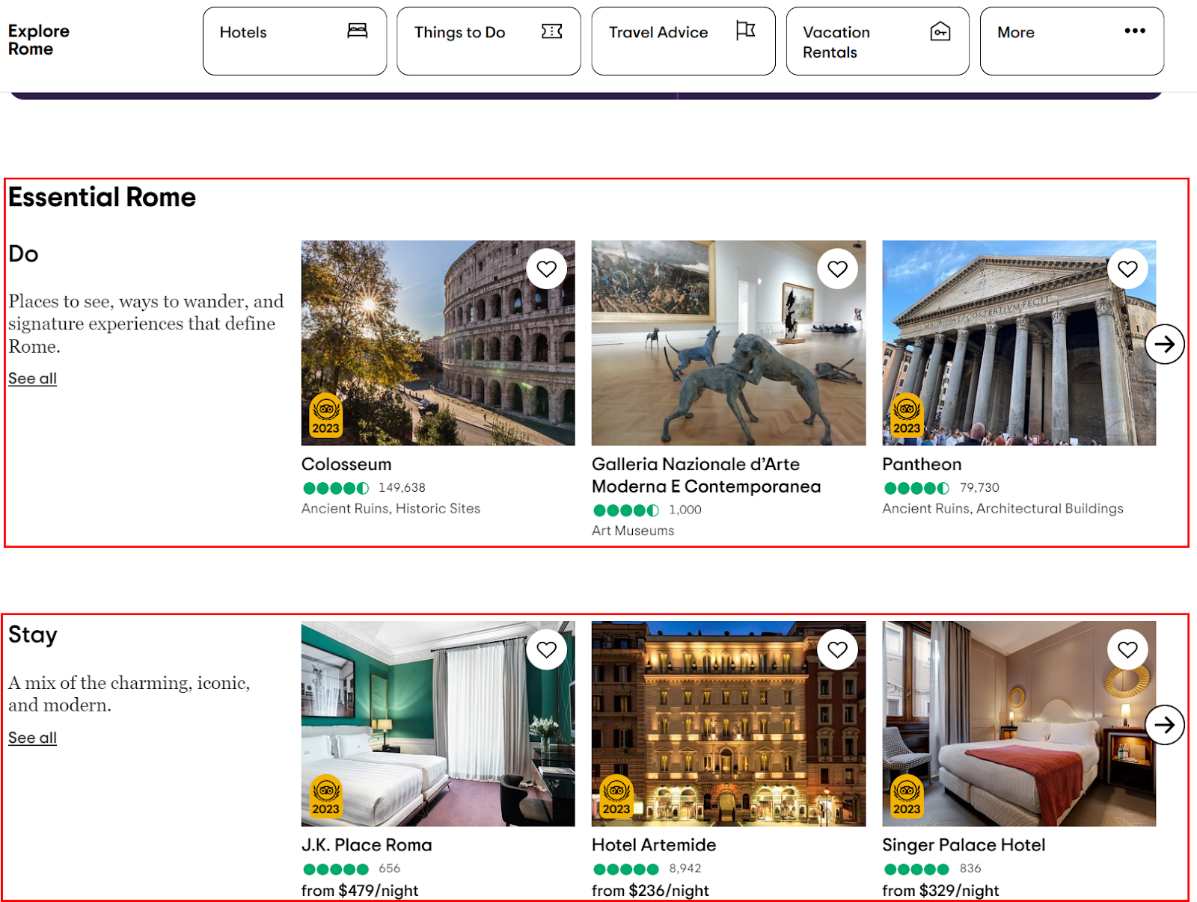This screenshot has height=902, width=1197.
Task: Click 'Ancient Ruins, Historic Sites' category text
Action: tap(391, 509)
